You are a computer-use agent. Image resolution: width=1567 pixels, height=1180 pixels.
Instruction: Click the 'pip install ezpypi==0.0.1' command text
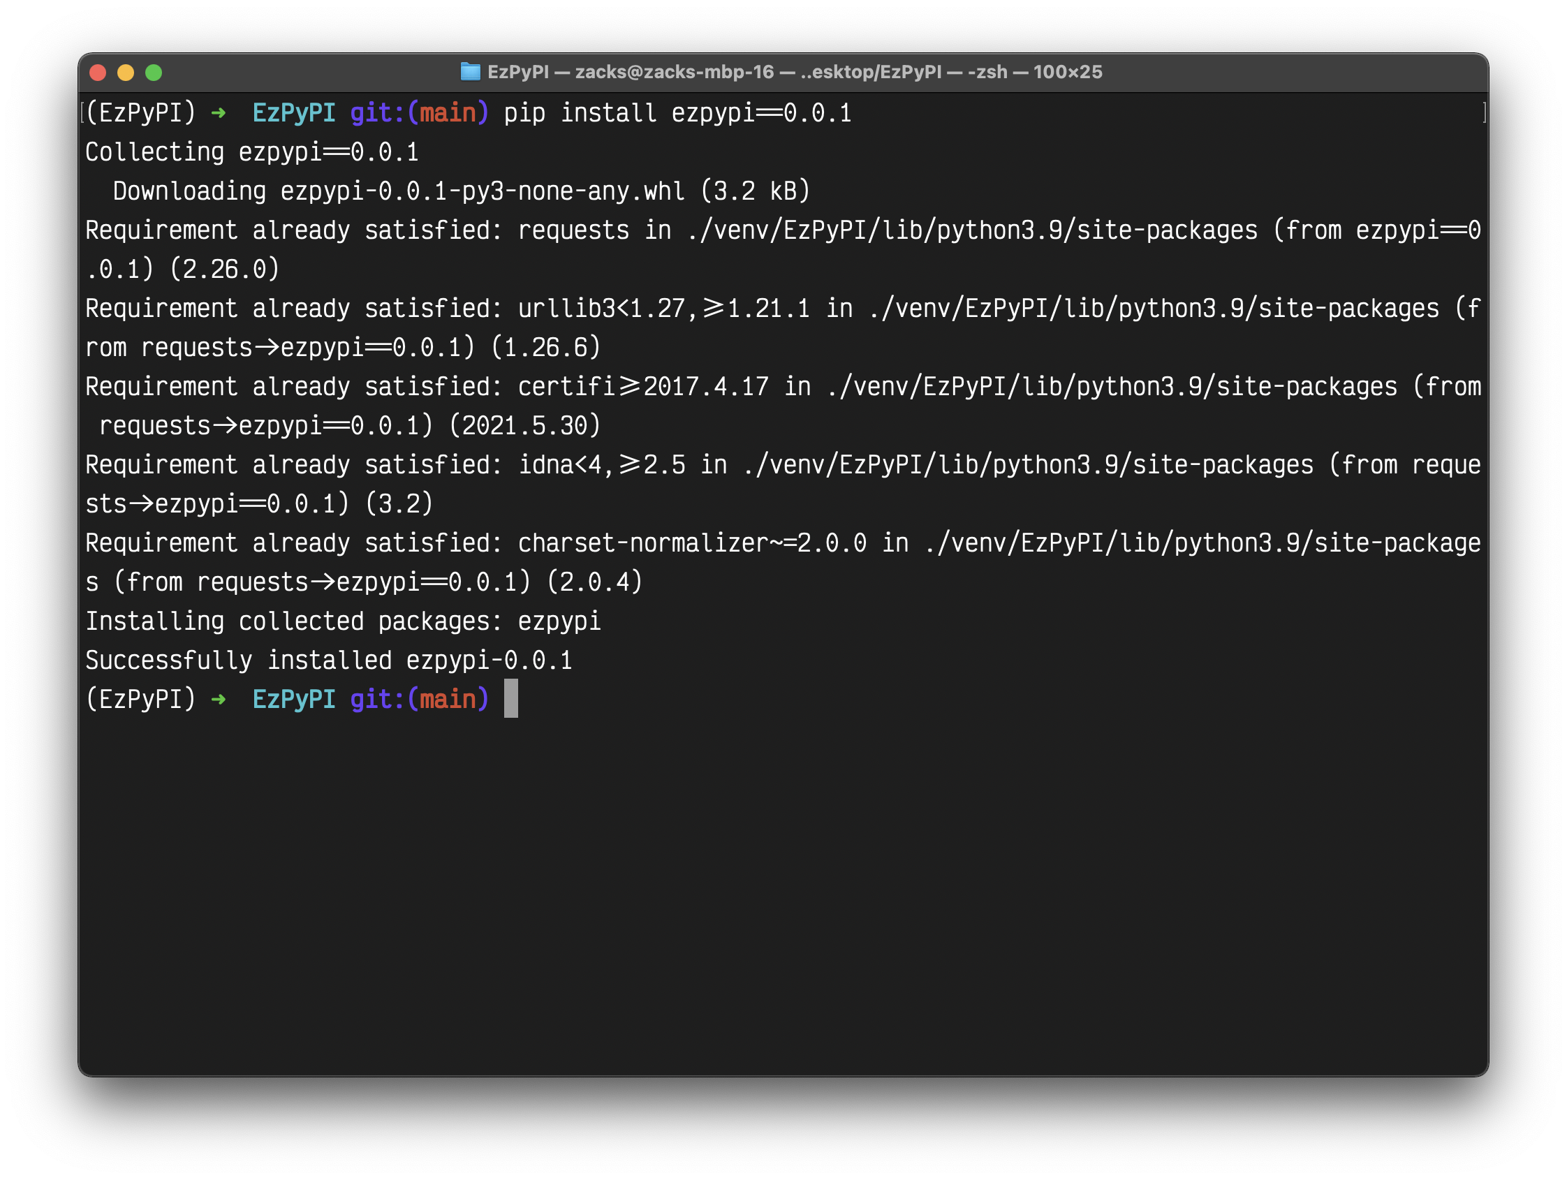click(677, 113)
